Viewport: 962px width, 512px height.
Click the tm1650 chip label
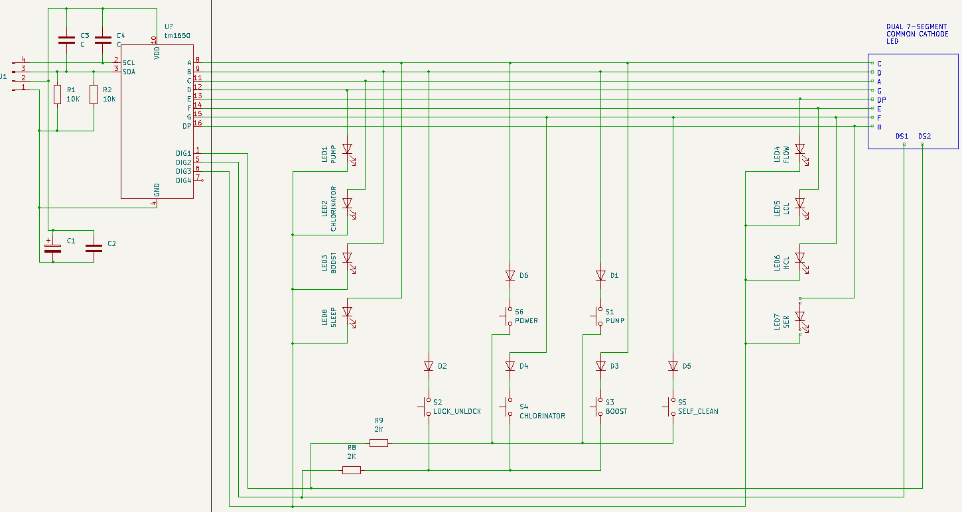176,35
